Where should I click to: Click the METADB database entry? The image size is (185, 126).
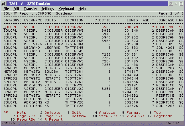[x=10, y=72]
